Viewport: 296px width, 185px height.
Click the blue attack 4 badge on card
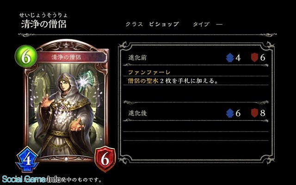(27, 160)
